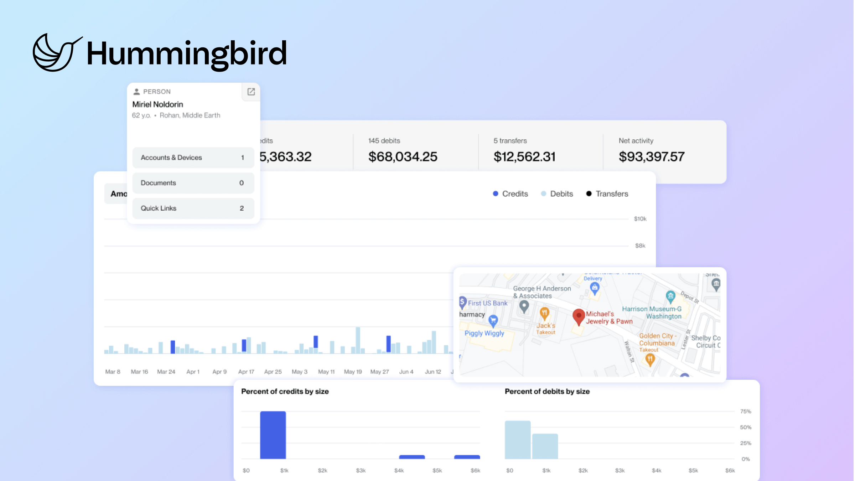
Task: Open person profile in new window icon
Action: coord(251,92)
